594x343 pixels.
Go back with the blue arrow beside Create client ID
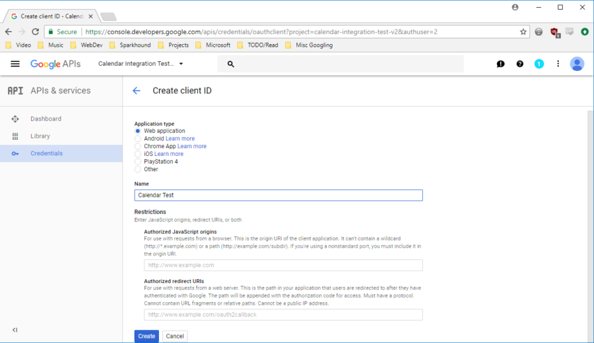(137, 91)
